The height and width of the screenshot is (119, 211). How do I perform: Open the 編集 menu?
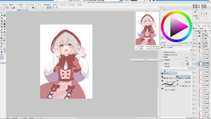tap(11, 5)
